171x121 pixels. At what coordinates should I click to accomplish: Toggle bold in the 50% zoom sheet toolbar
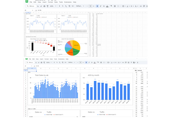pyautogui.click(x=97, y=6)
